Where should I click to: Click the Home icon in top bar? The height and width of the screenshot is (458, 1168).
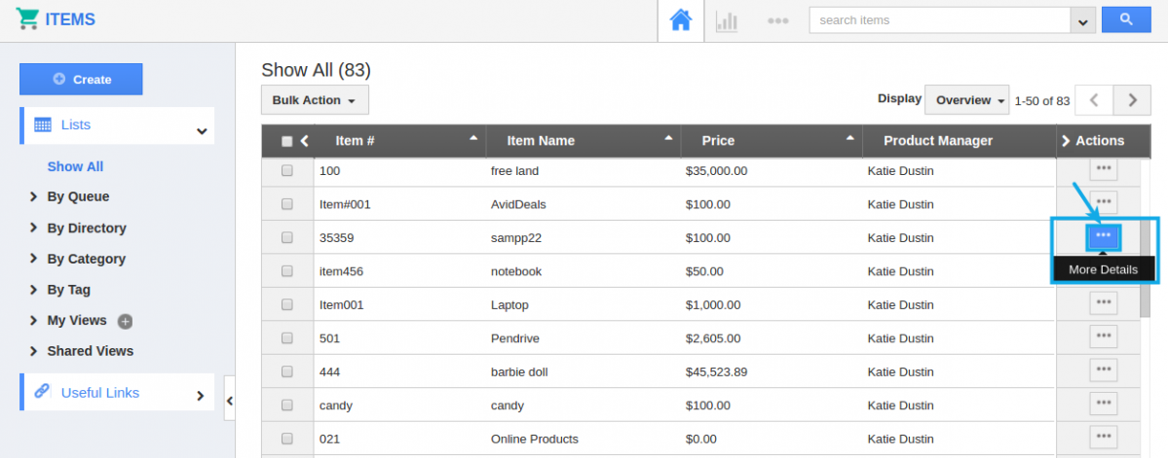pyautogui.click(x=681, y=20)
